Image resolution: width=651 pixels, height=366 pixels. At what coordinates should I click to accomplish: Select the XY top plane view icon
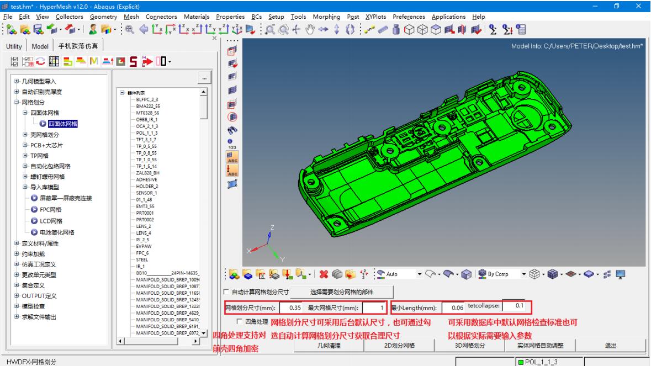point(157,29)
